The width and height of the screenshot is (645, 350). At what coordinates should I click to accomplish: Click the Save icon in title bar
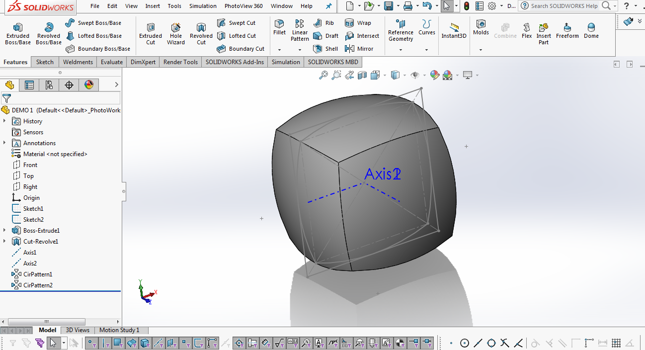tap(388, 6)
